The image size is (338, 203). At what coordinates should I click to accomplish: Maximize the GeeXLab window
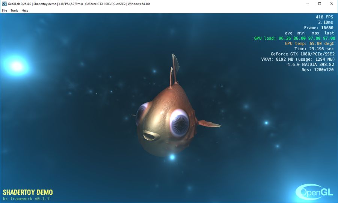pos(320,4)
